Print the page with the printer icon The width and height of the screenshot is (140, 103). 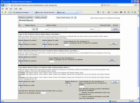(x=109, y=12)
